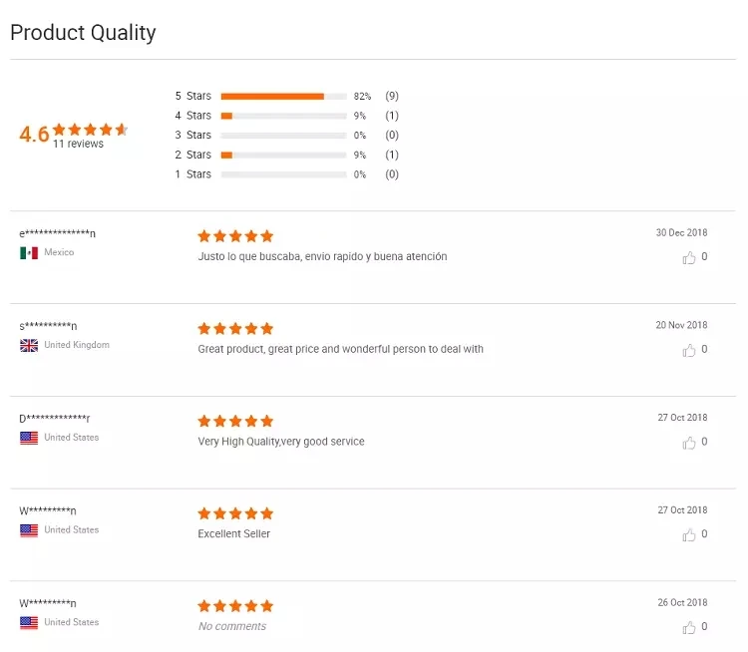Like the 26 Oct 2018 review
Screen dimensions: 748x652
click(x=689, y=627)
